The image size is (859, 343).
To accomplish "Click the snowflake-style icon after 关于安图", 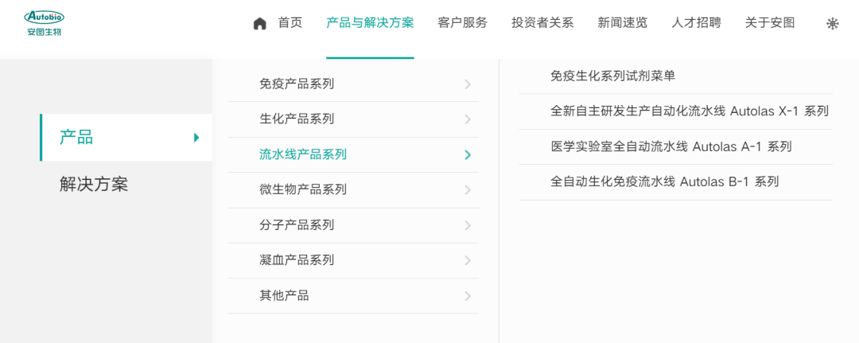I will click(832, 24).
